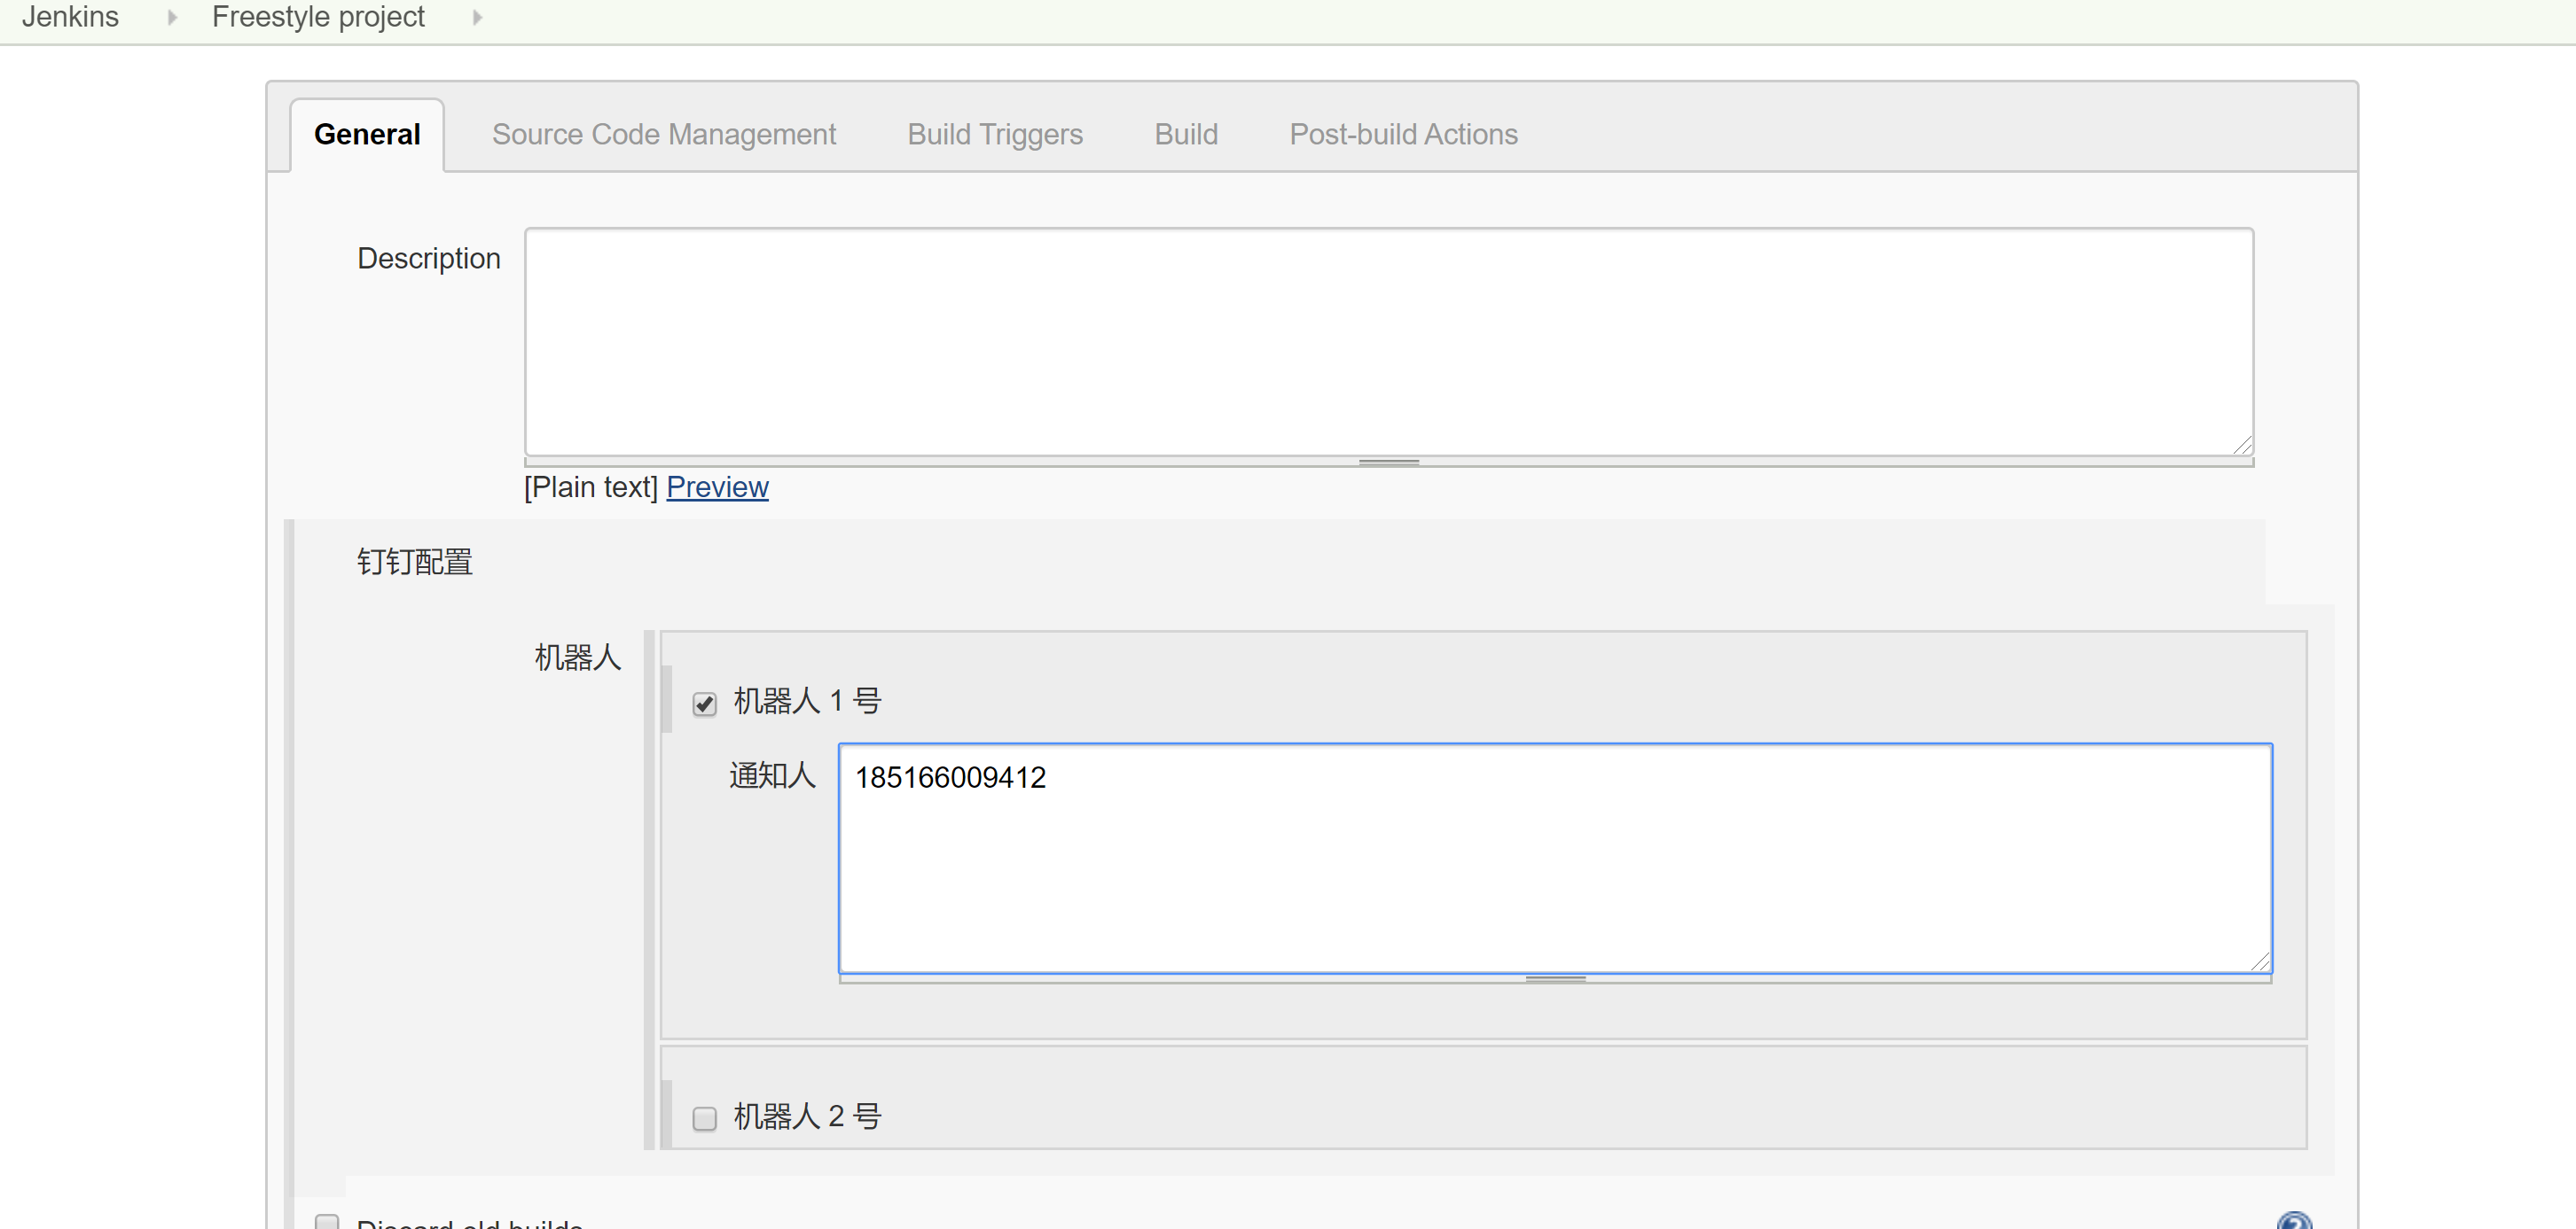Go to the Jenkins breadcrumb home link

[x=70, y=17]
